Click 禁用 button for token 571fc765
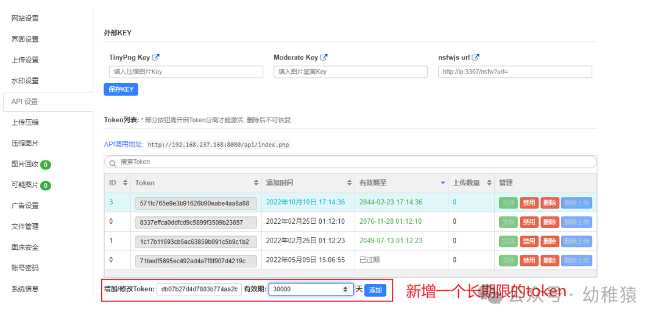 [x=529, y=203]
